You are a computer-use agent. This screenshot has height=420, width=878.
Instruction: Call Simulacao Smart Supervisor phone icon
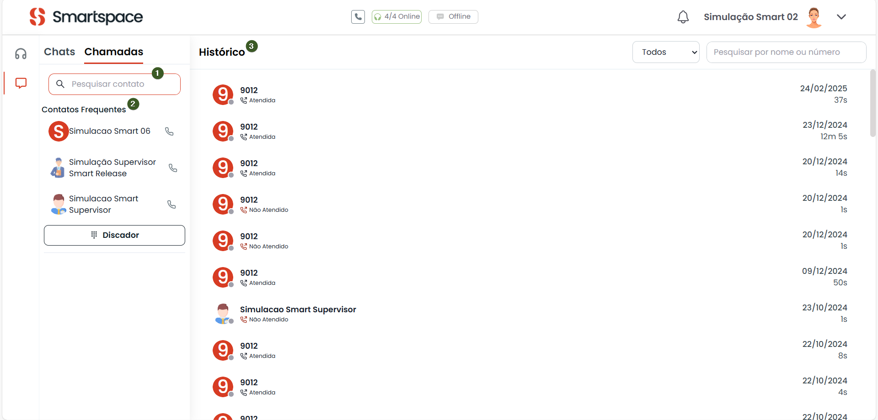[x=171, y=205]
